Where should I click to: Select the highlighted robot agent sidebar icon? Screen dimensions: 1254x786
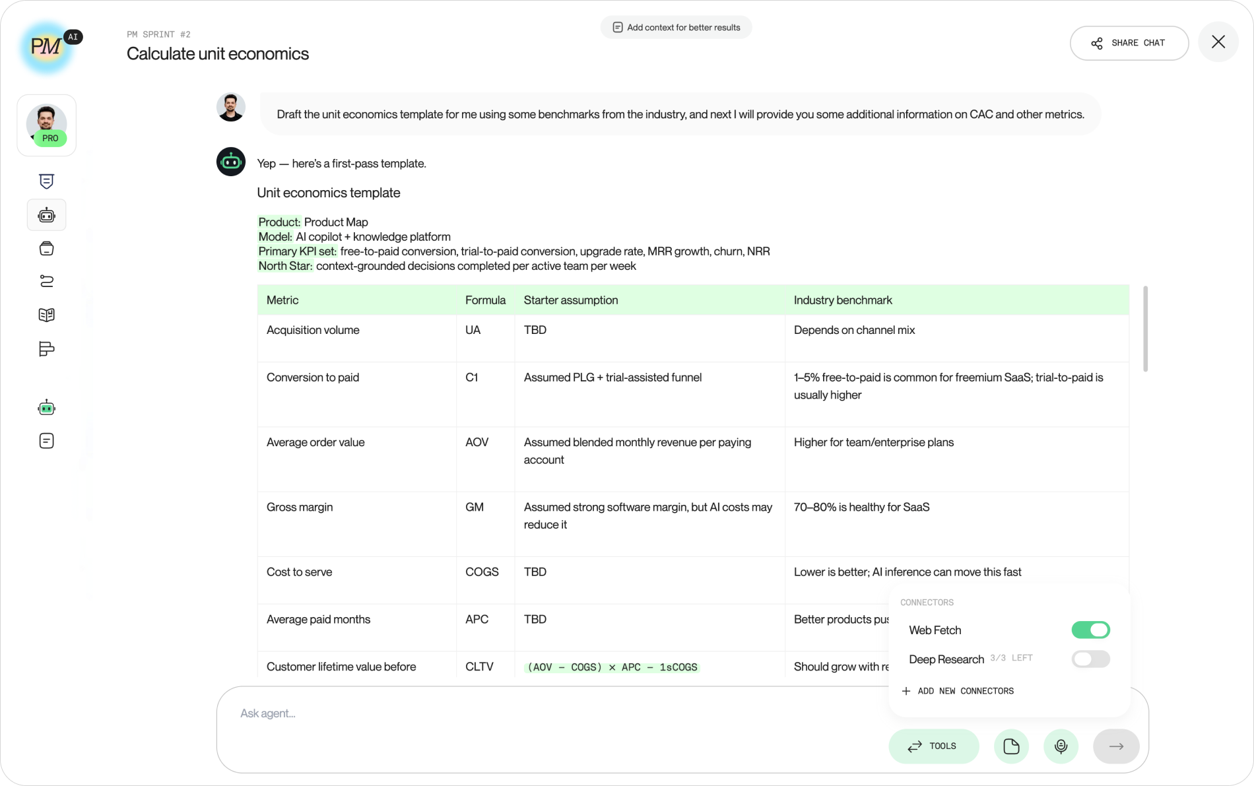[46, 215]
